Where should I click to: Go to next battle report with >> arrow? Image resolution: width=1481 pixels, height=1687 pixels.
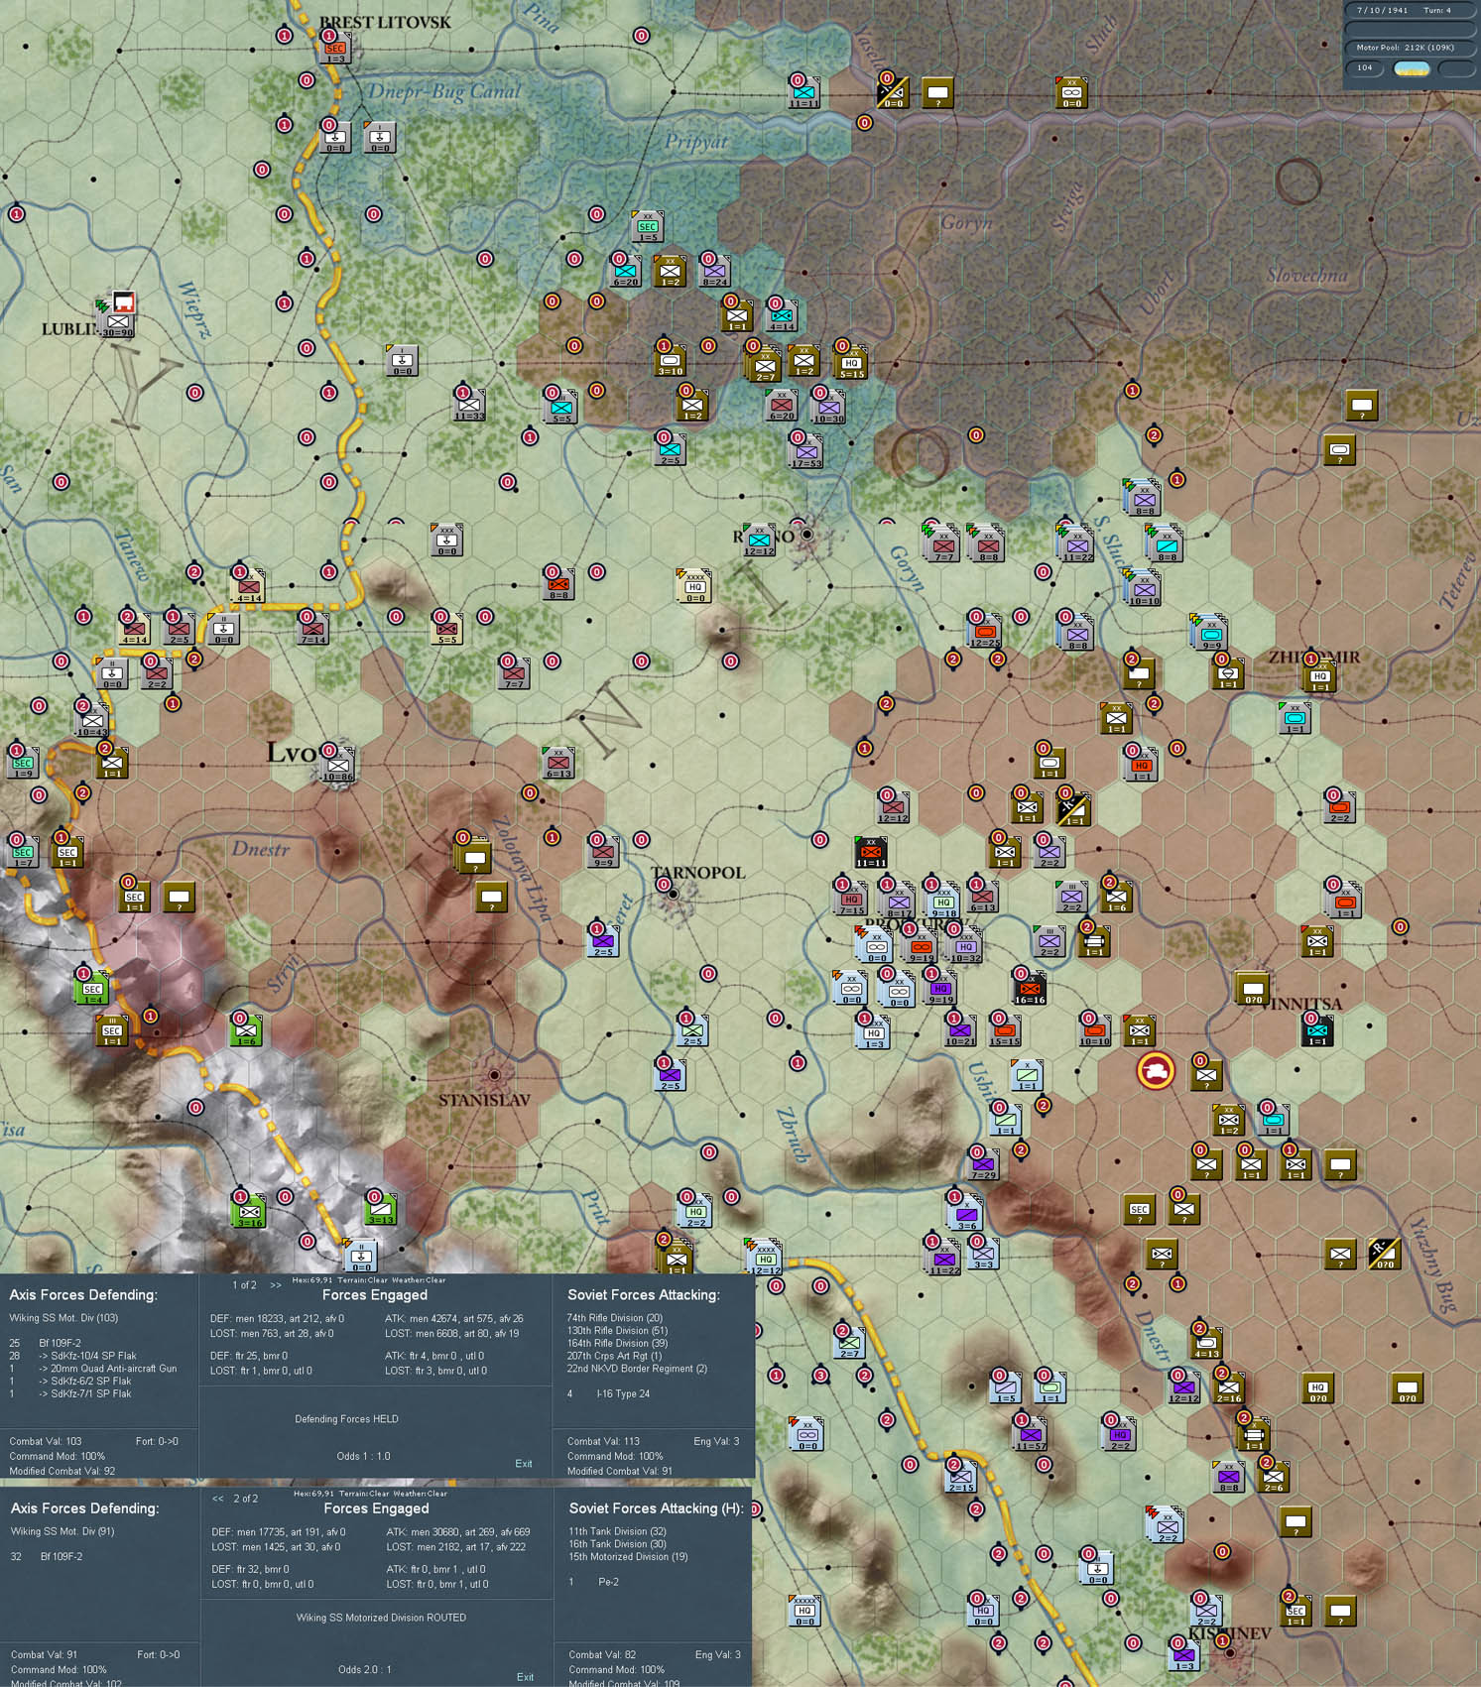276,1285
